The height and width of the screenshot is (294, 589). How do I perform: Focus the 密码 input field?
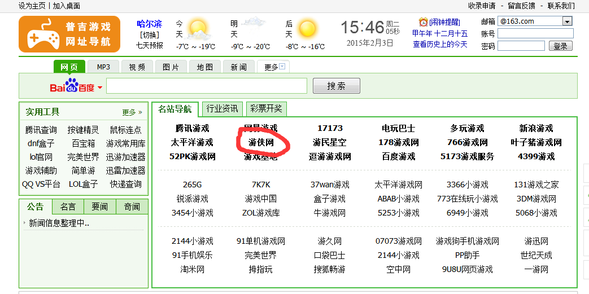pos(521,46)
